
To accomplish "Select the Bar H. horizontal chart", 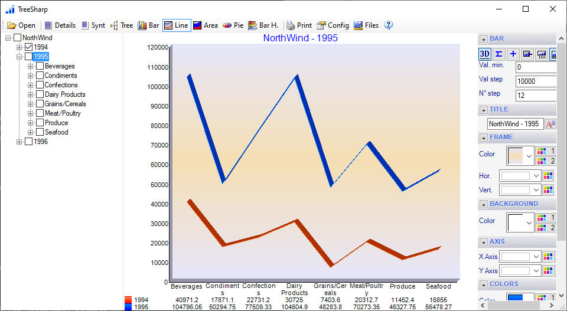I will pyautogui.click(x=263, y=25).
